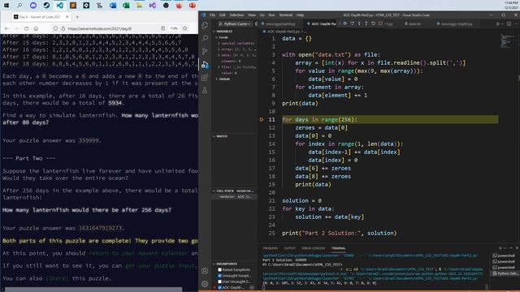Image resolution: width=520 pixels, height=292 pixels.
Task: Open the Help menu
Action: point(300,15)
